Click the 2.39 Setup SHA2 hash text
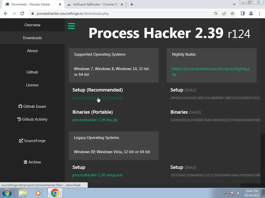 215,98
